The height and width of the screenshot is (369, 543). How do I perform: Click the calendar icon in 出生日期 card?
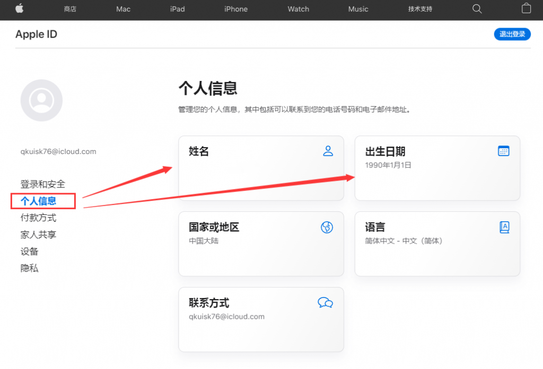[x=503, y=151]
